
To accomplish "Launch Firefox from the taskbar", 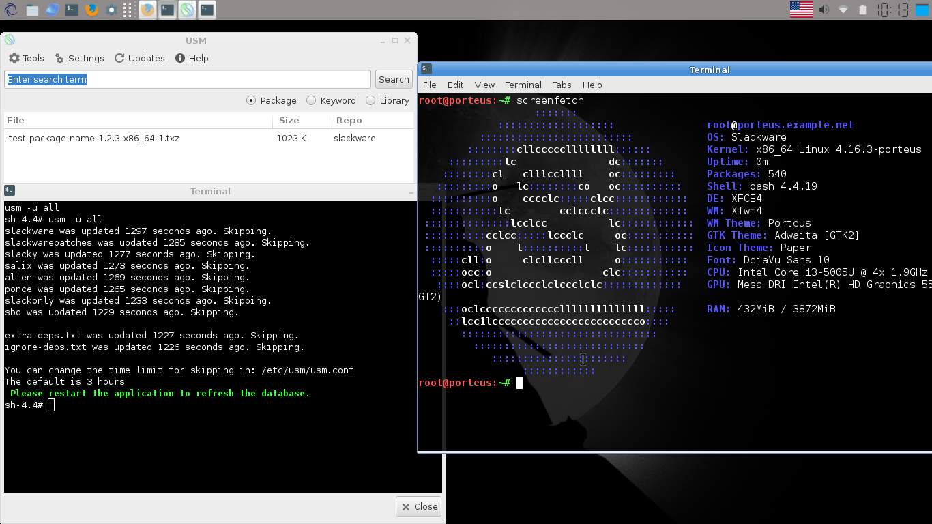I will [91, 10].
